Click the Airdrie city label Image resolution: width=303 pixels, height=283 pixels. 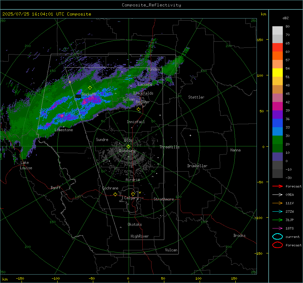coord(133,180)
